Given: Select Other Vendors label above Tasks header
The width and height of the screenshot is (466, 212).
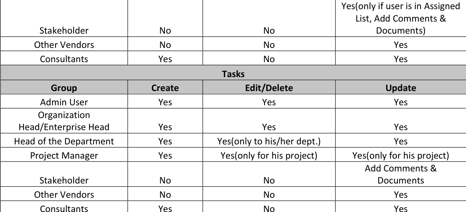Looking at the screenshot, I should click(64, 45).
